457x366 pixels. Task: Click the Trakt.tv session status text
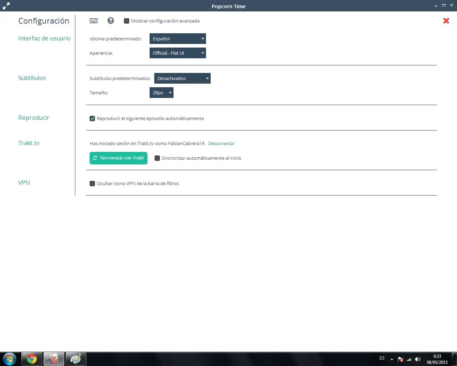(147, 144)
